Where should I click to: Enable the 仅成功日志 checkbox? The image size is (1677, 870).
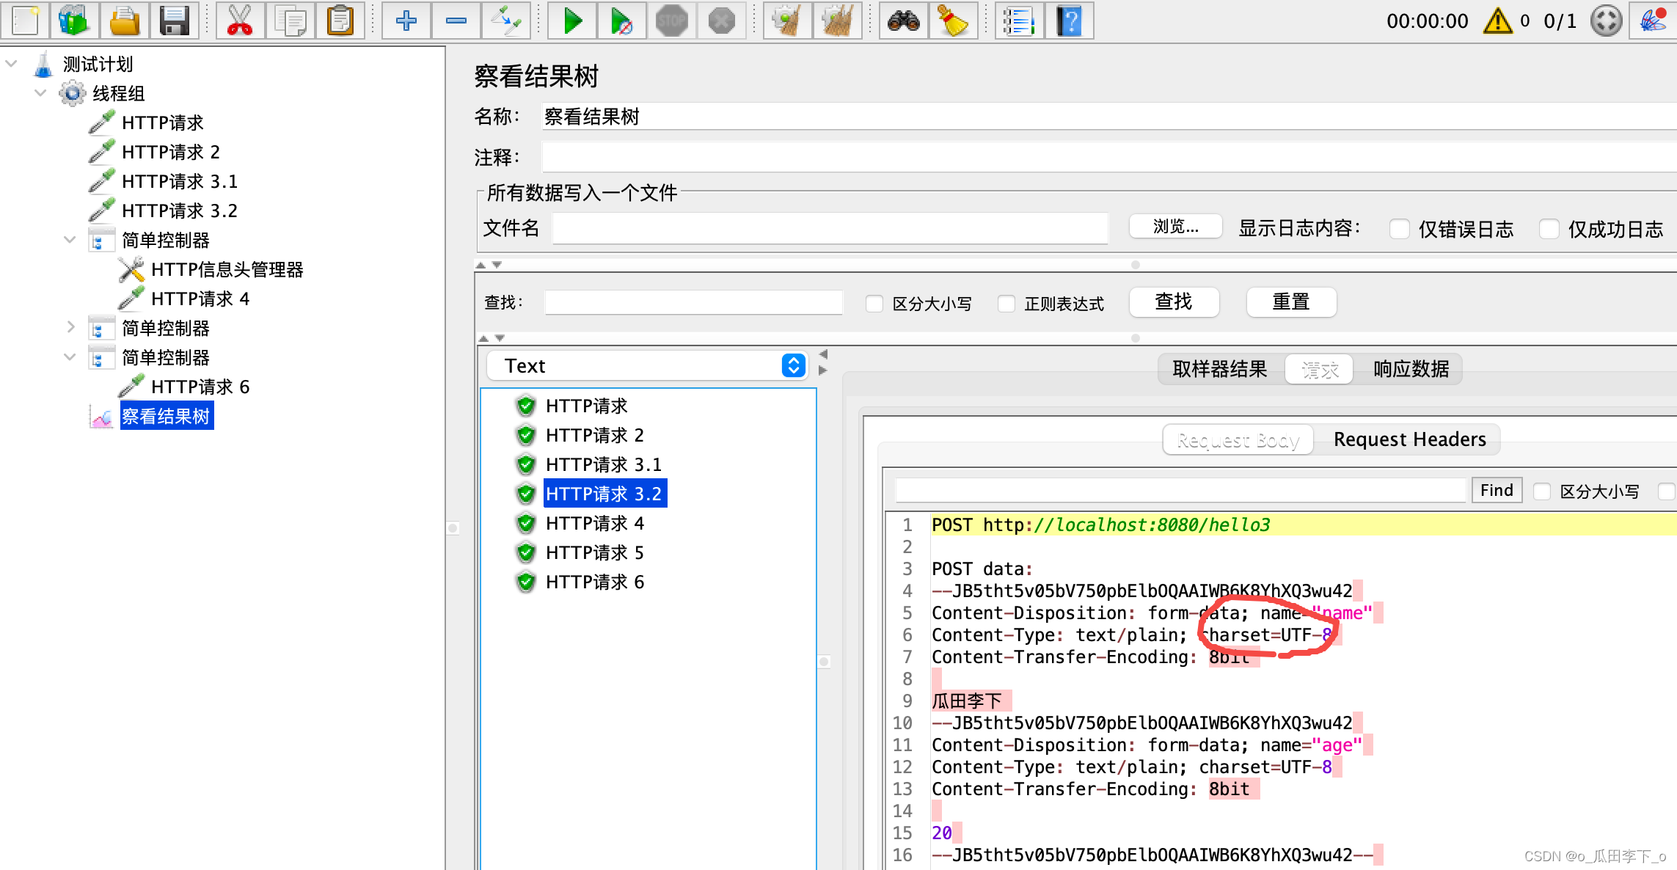tap(1549, 229)
